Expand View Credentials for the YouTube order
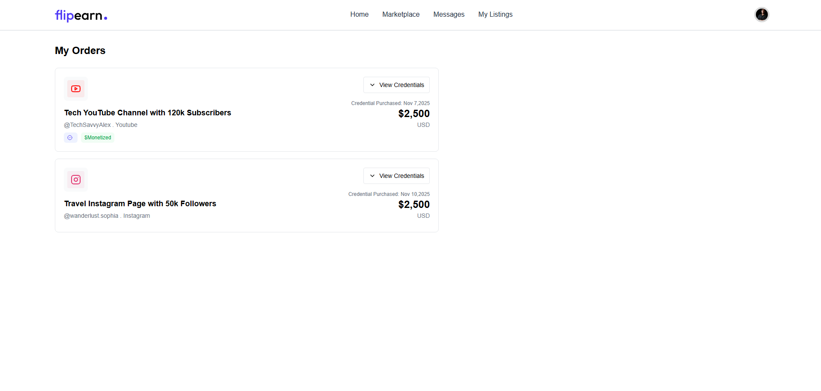This screenshot has height=391, width=821. [x=396, y=85]
